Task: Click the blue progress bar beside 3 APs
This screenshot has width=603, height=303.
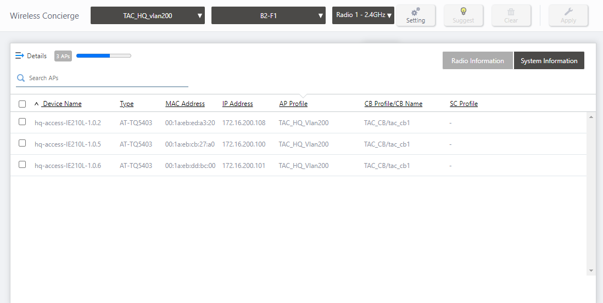Action: pos(103,56)
